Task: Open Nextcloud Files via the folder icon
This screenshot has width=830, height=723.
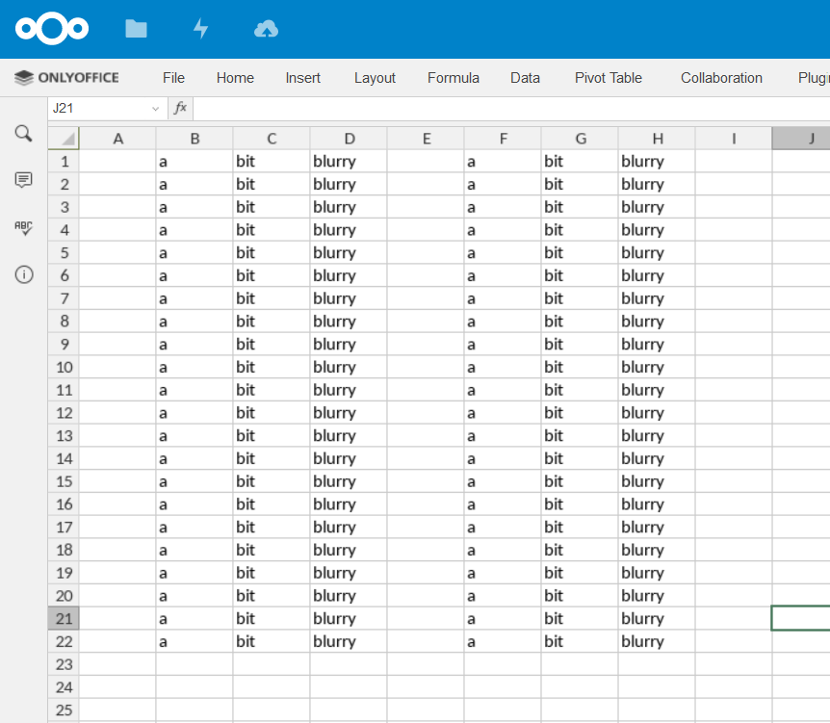Action: (x=136, y=29)
